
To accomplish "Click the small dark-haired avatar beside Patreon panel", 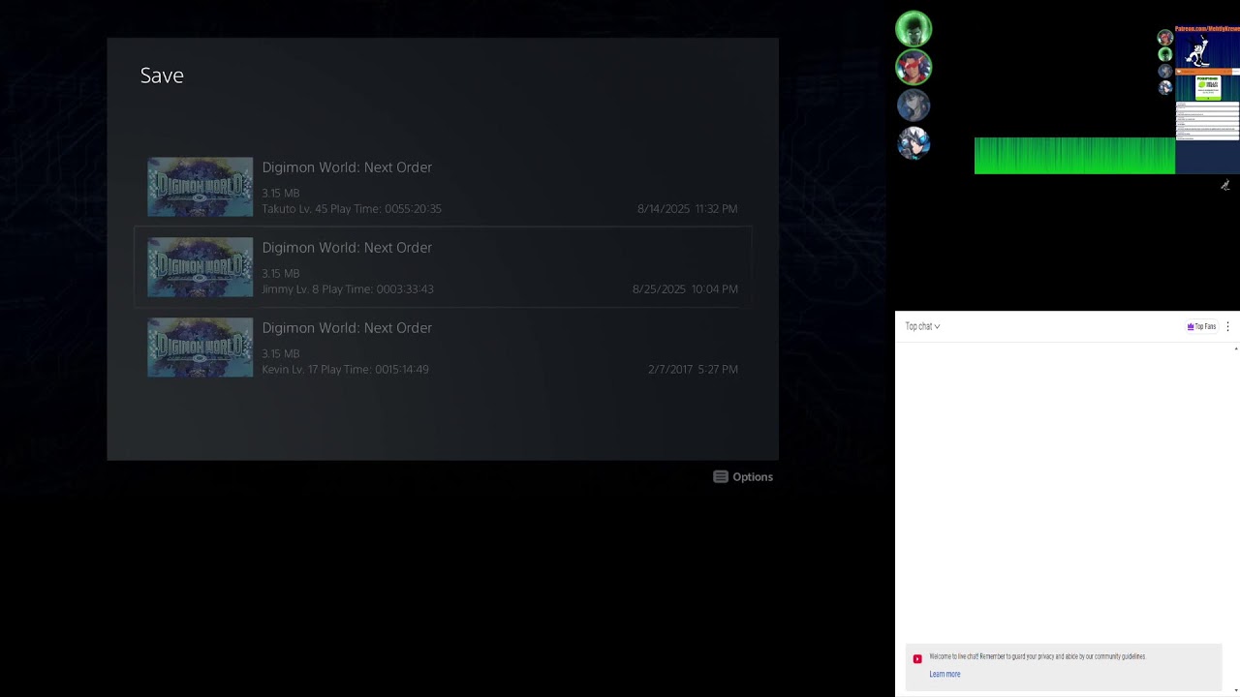I will click(x=1165, y=71).
